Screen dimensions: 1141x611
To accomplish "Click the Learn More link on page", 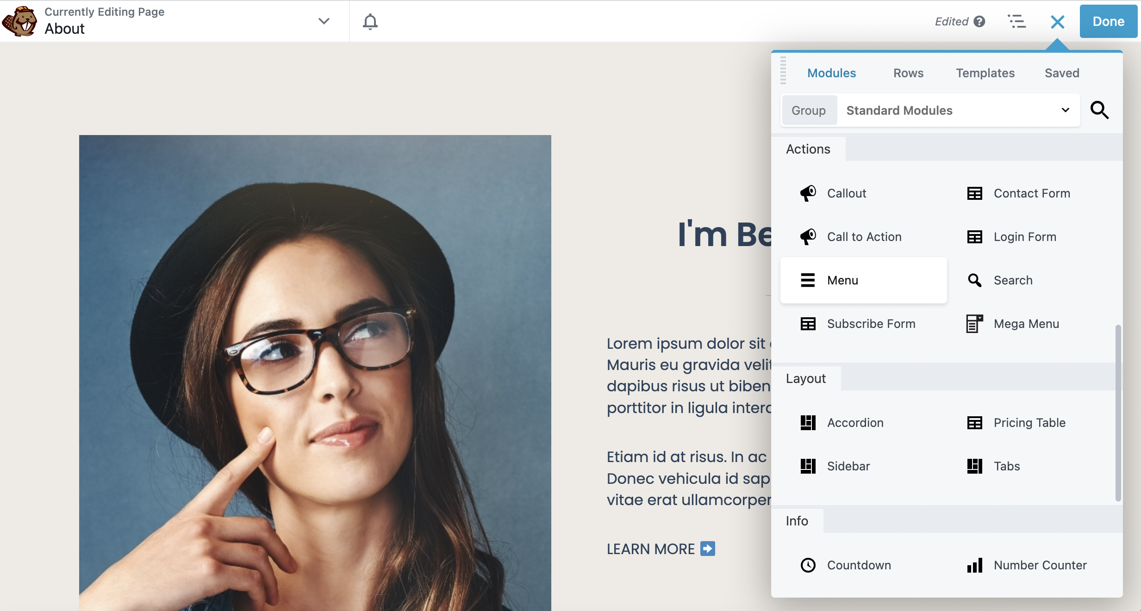I will [x=661, y=549].
